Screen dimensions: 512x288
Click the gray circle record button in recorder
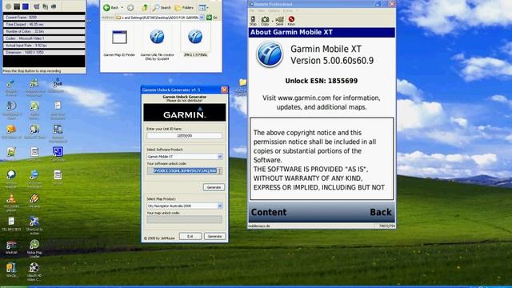pyautogui.click(x=8, y=6)
